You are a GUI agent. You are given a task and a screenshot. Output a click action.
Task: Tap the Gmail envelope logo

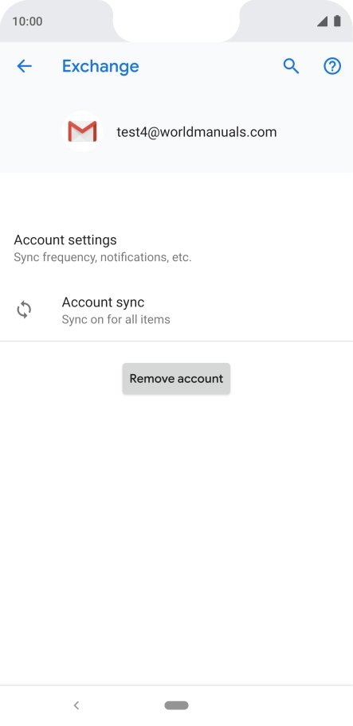coord(82,131)
